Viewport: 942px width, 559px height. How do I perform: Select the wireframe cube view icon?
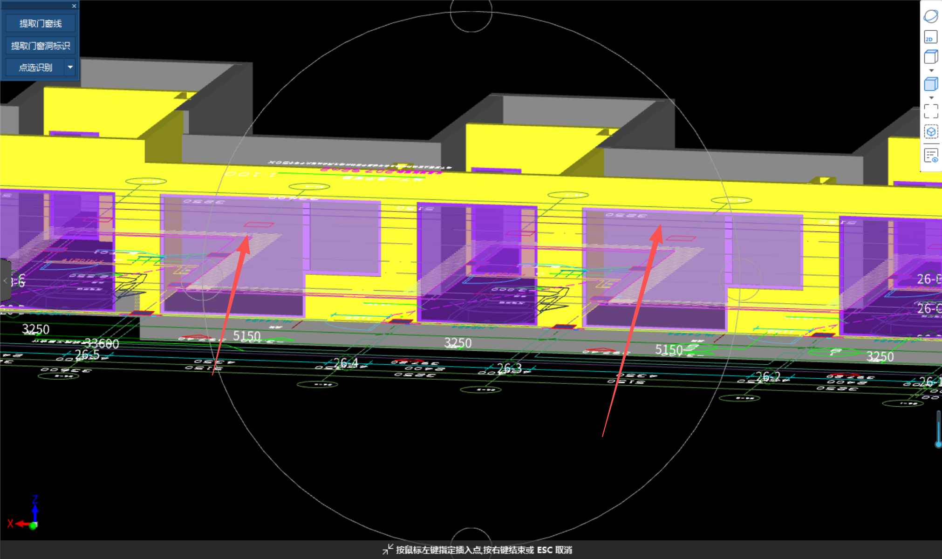pyautogui.click(x=930, y=57)
